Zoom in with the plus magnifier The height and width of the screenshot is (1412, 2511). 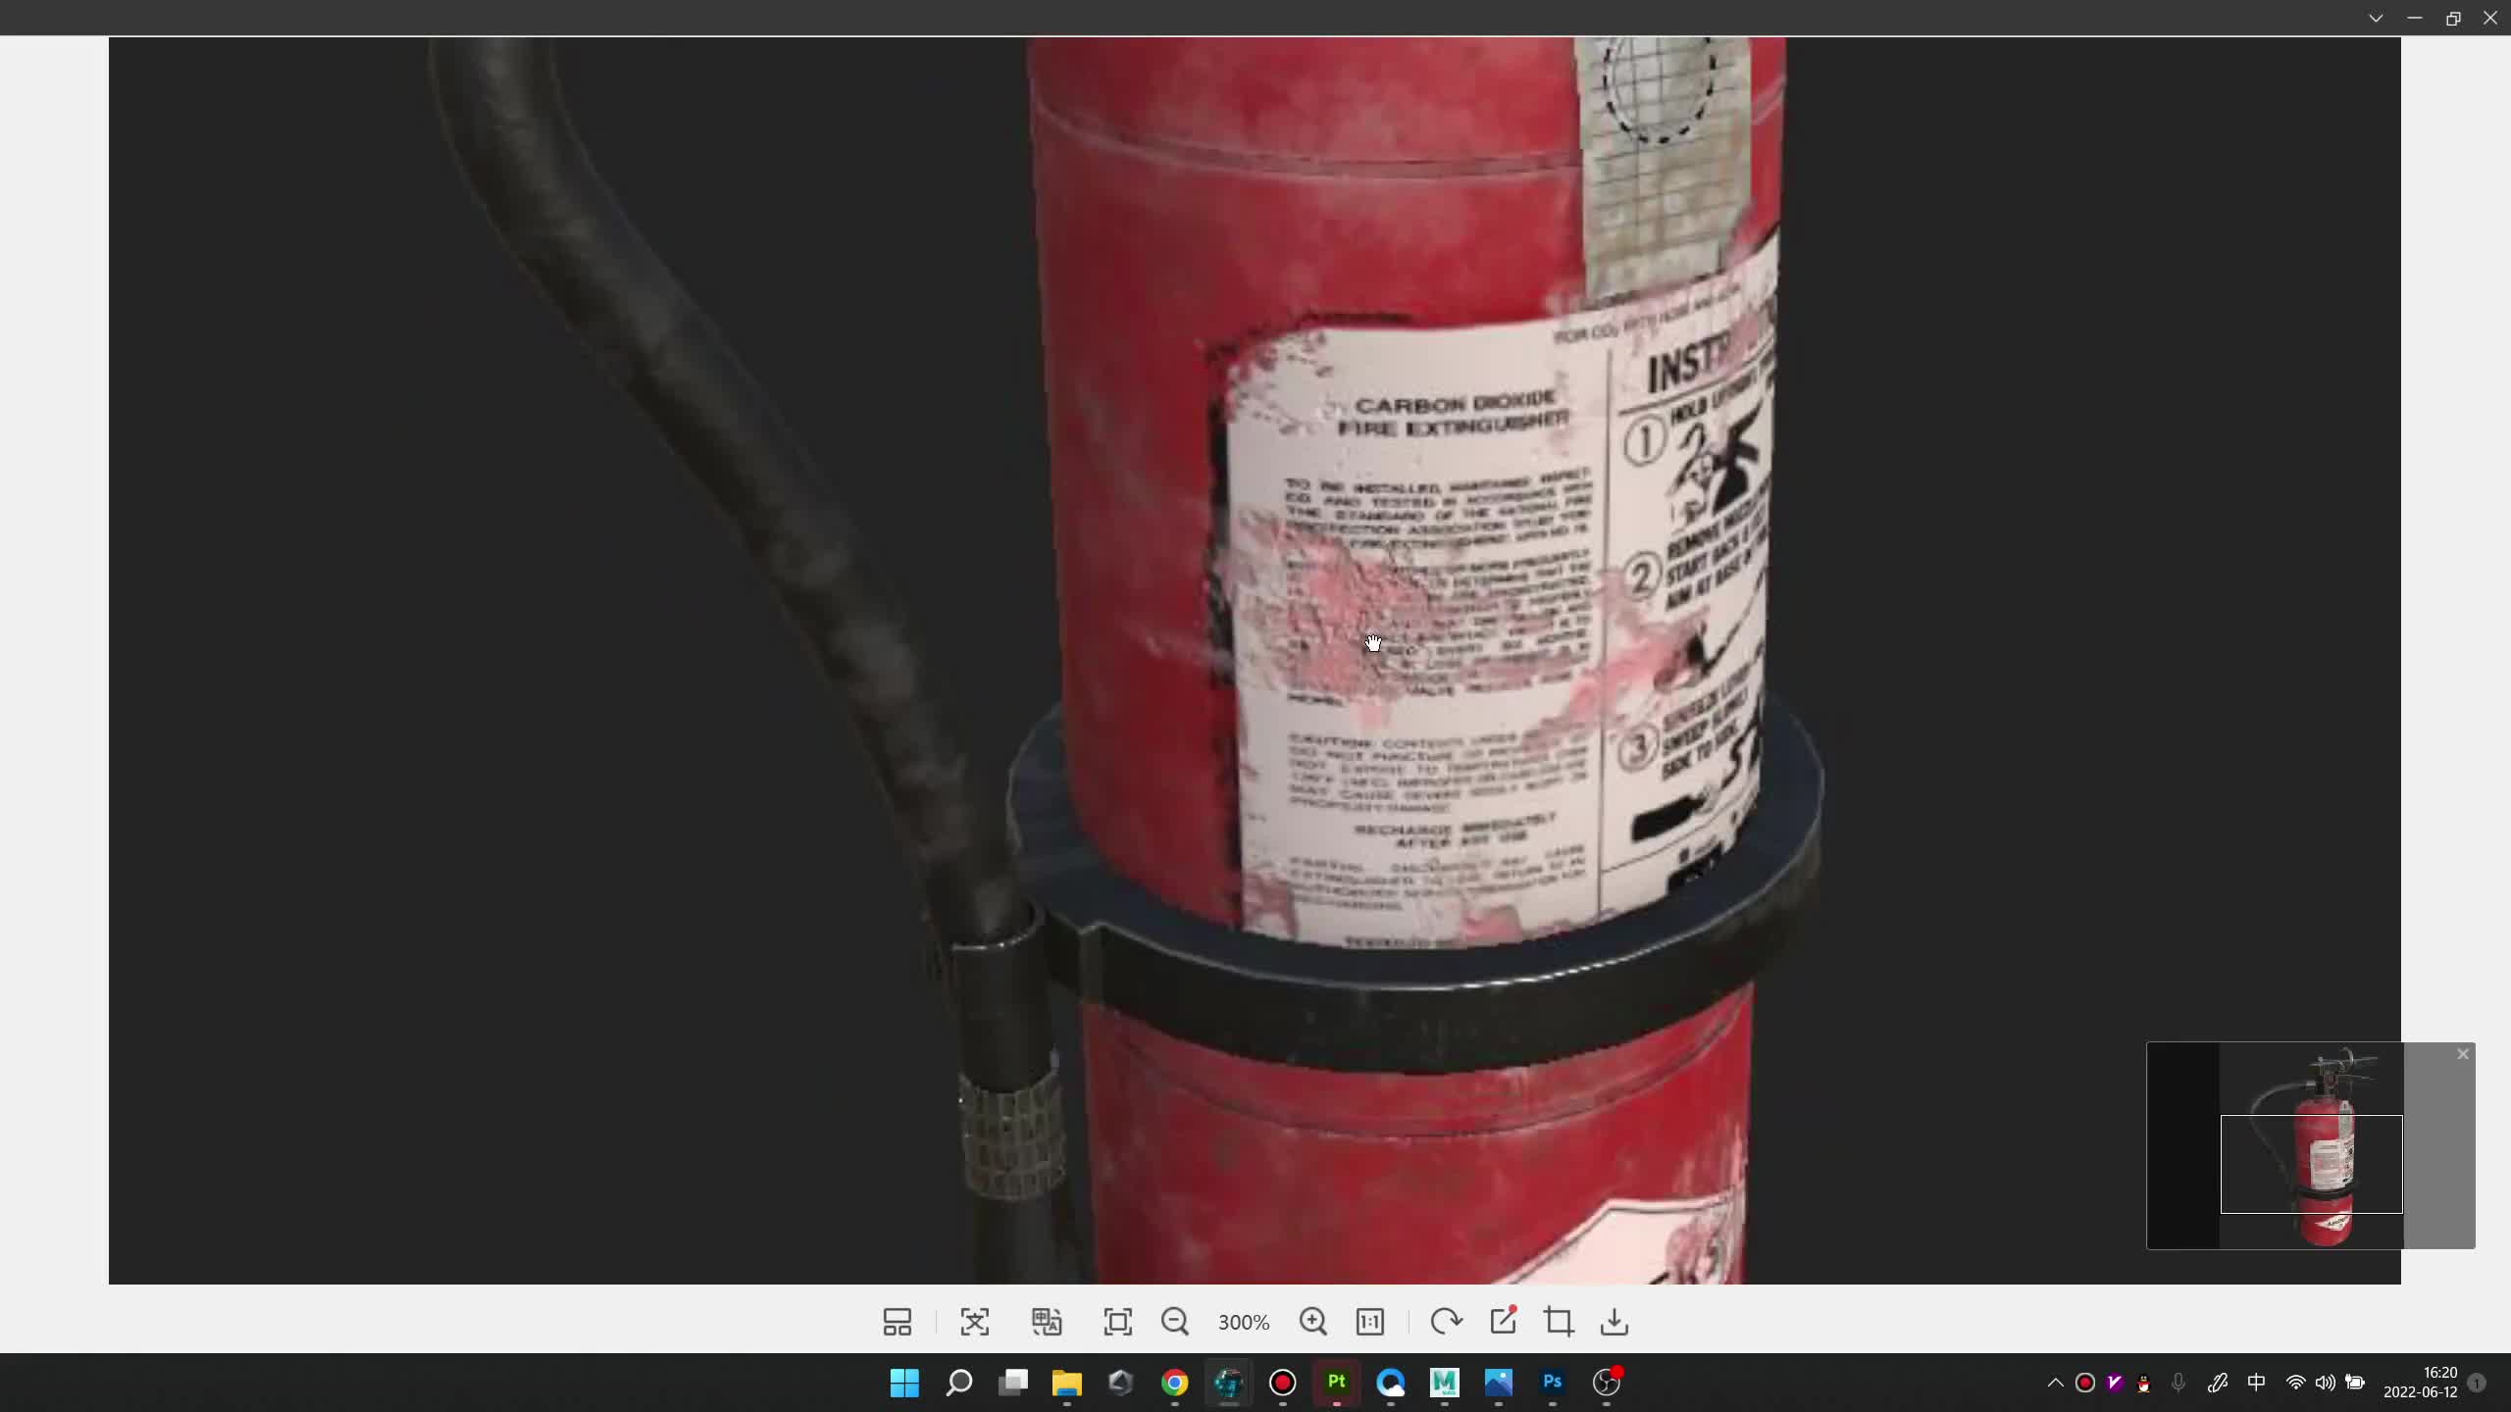click(1313, 1322)
